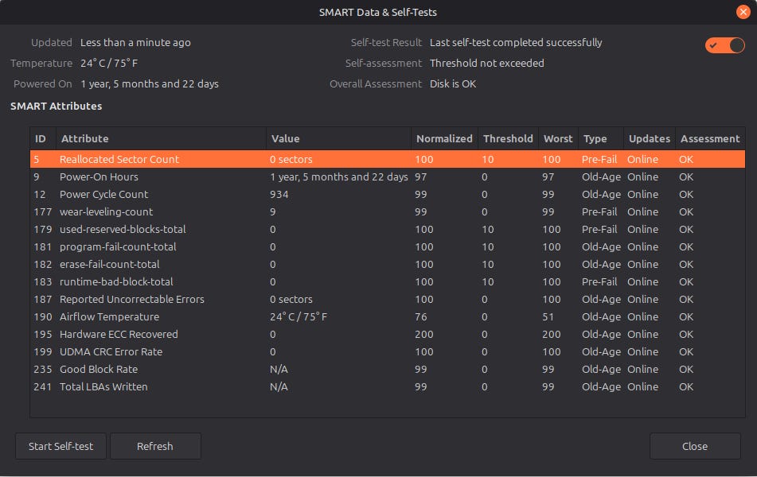Sort by the Assessment column header

click(709, 138)
